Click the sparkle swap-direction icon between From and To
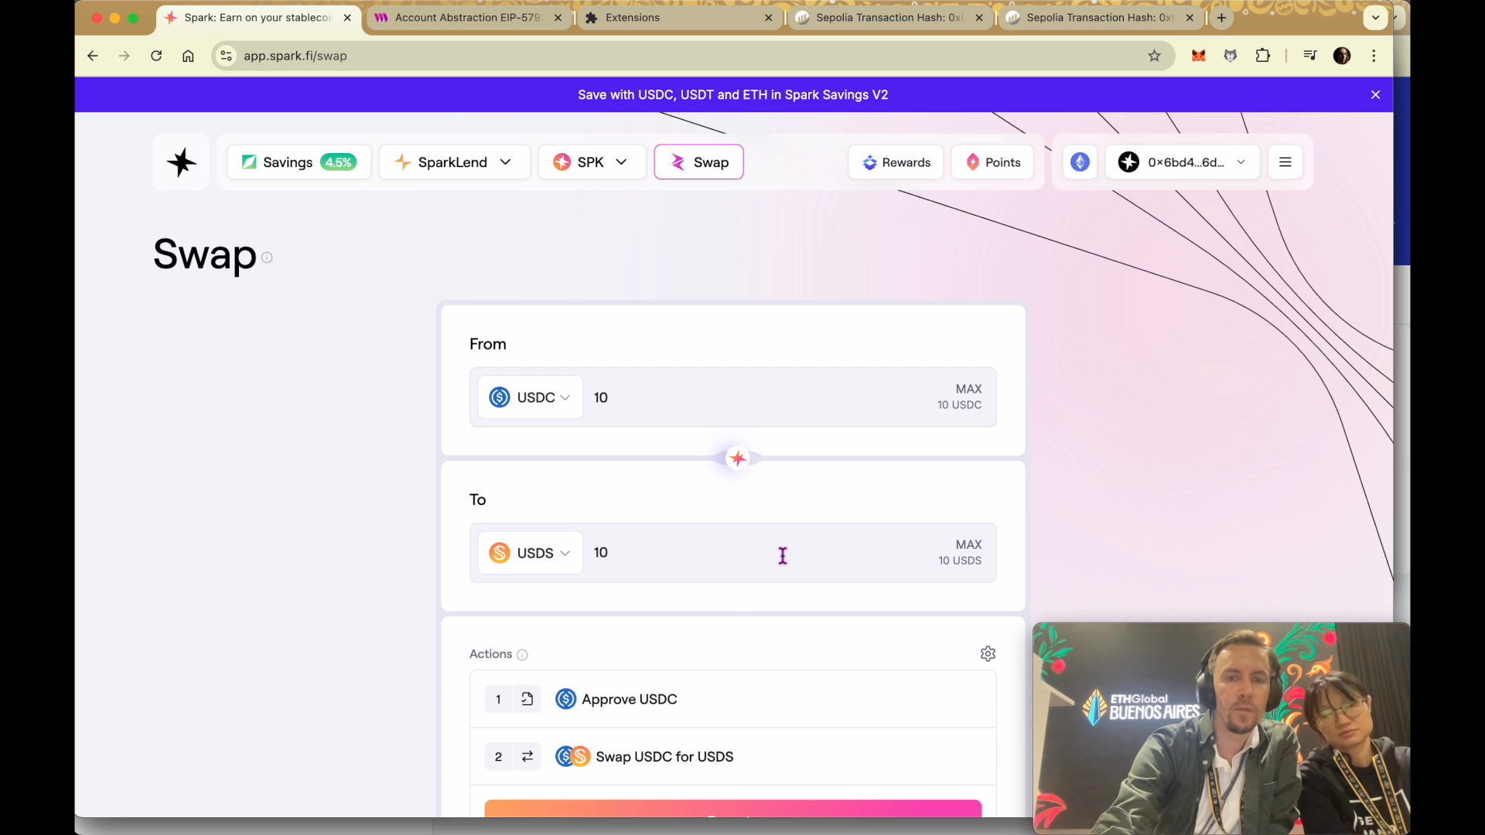Image resolution: width=1485 pixels, height=835 pixels. coord(736,458)
